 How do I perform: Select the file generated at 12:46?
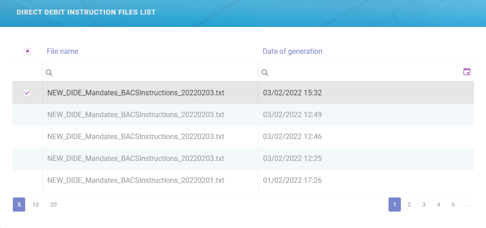pyautogui.click(x=27, y=137)
